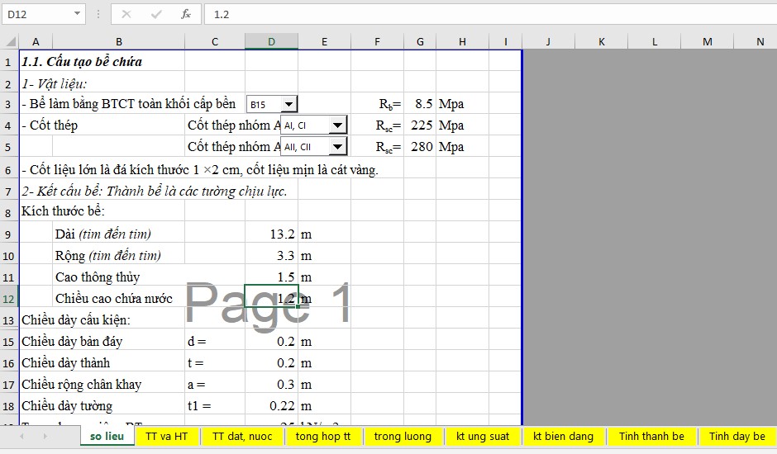Click the Insert Function fx icon

click(x=186, y=14)
